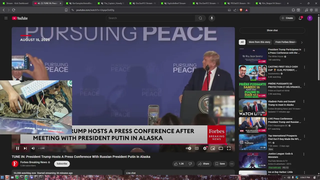The width and height of the screenshot is (320, 180).
Task: Click into the YouTube search field
Action: pos(151,18)
